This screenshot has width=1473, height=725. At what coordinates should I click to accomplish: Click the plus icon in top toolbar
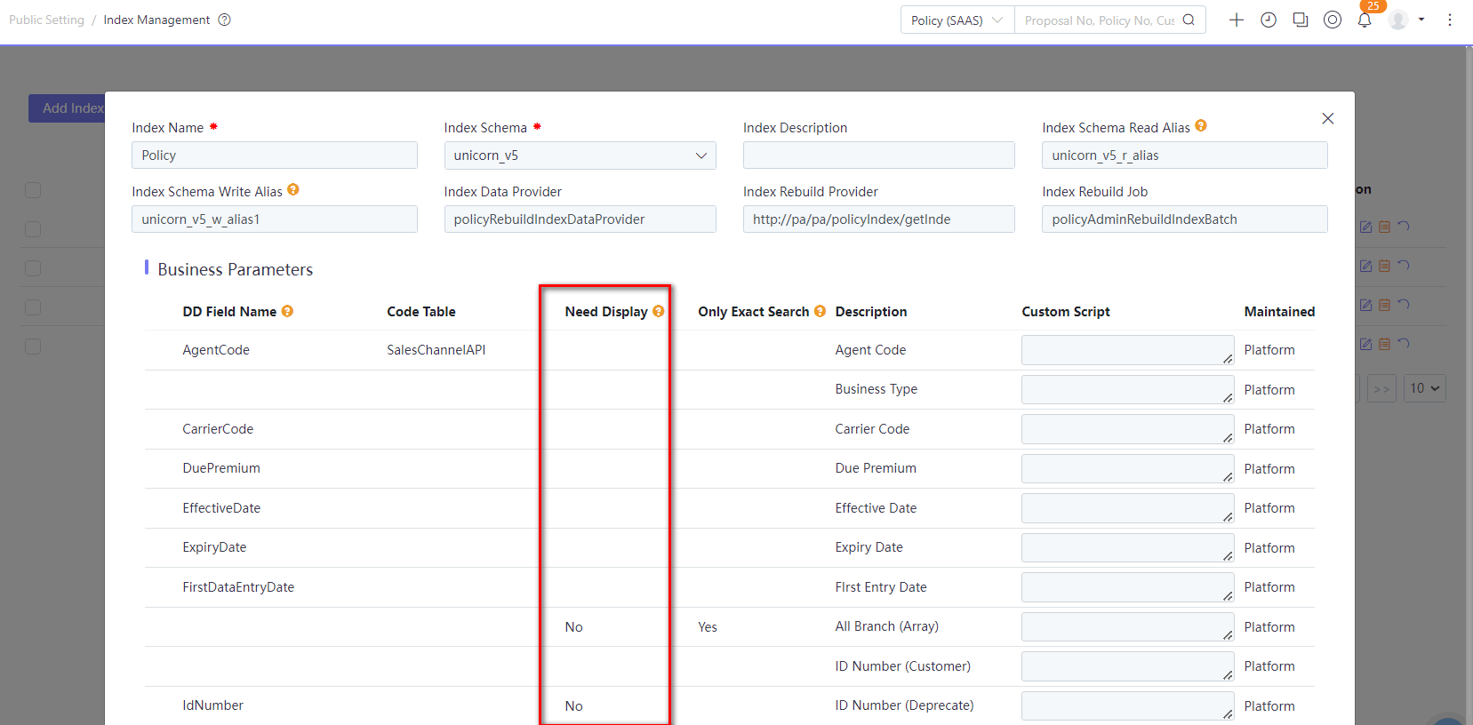pos(1236,20)
